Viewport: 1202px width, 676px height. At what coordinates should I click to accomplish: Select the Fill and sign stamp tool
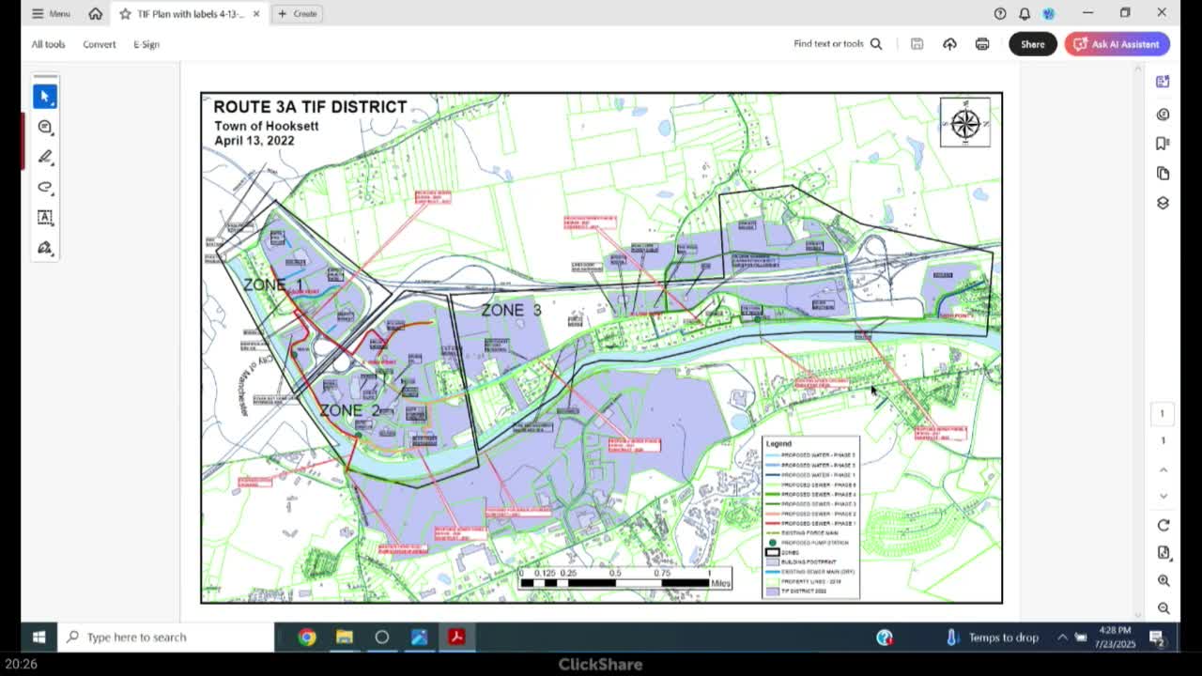click(44, 248)
